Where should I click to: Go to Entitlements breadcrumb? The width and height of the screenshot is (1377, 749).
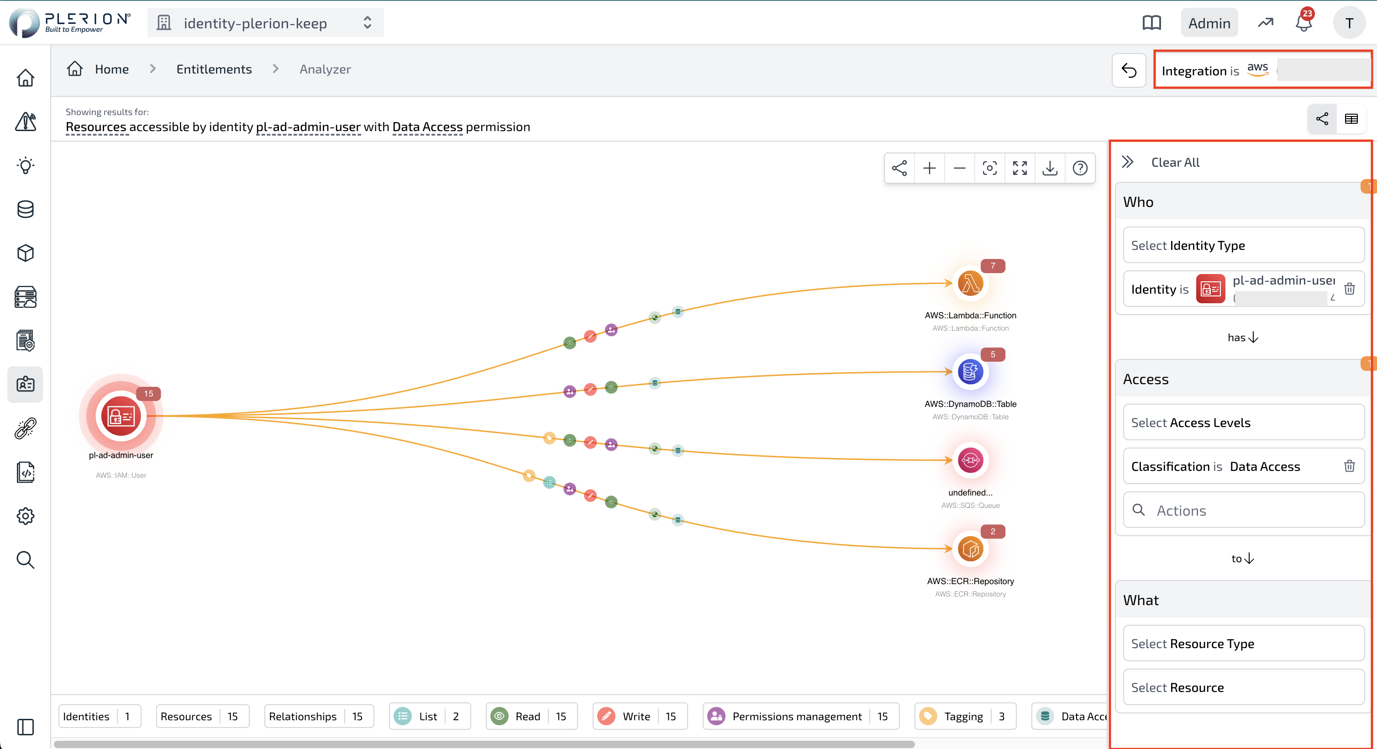pyautogui.click(x=214, y=69)
